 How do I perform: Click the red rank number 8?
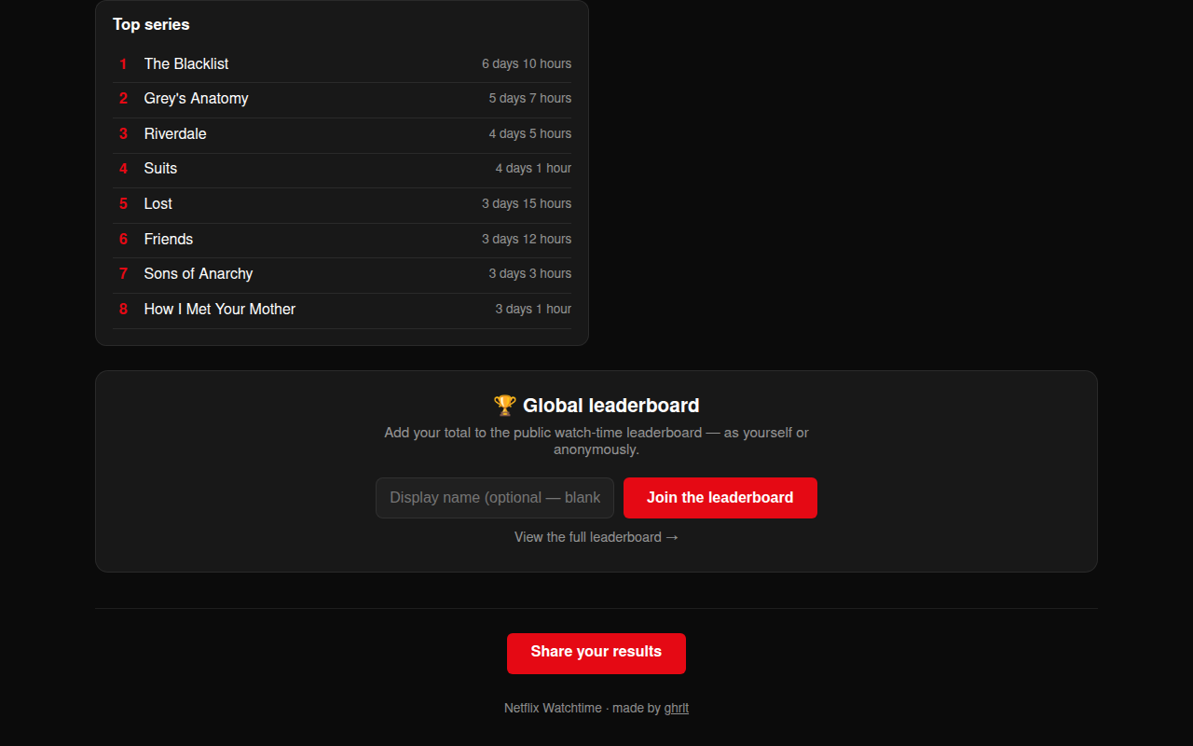pyautogui.click(x=123, y=310)
